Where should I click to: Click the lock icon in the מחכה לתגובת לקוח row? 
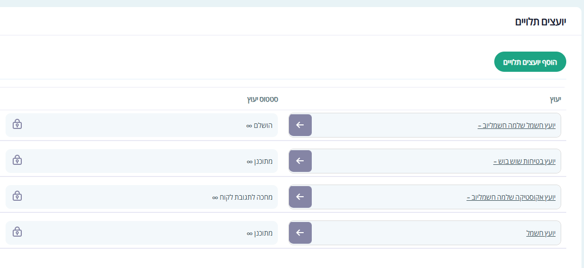click(x=17, y=196)
